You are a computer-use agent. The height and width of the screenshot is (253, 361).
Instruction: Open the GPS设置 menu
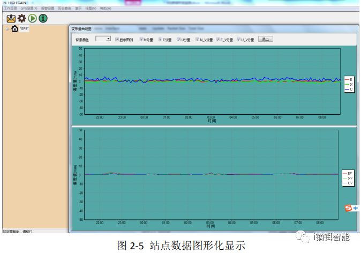[x=28, y=9]
